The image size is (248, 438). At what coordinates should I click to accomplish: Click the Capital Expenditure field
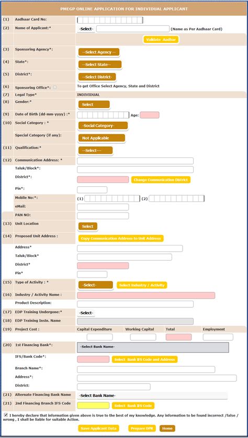pos(100,337)
